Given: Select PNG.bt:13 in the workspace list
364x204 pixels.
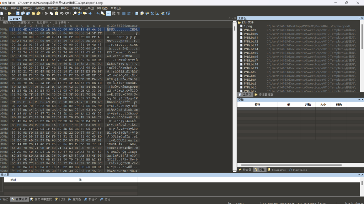Looking at the screenshot, I should tap(251, 45).
